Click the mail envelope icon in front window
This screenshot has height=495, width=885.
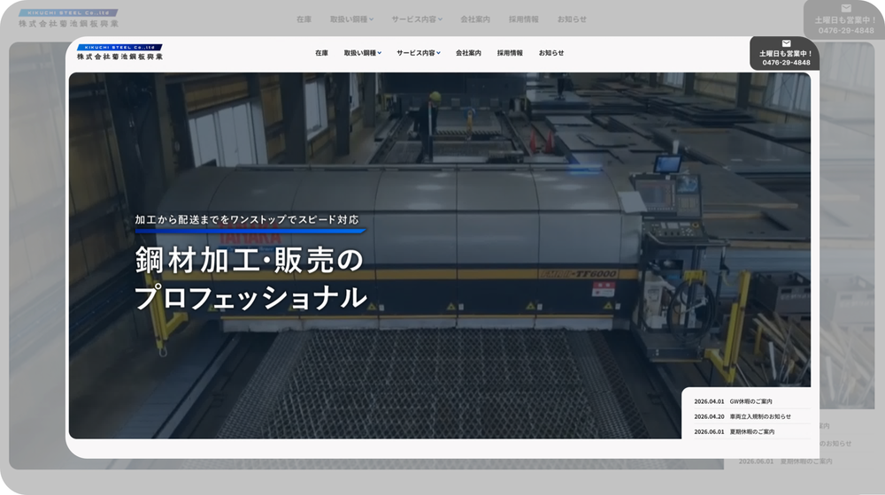coord(786,43)
